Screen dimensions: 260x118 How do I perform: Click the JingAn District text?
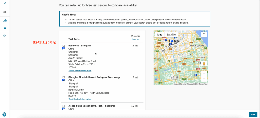75,58
